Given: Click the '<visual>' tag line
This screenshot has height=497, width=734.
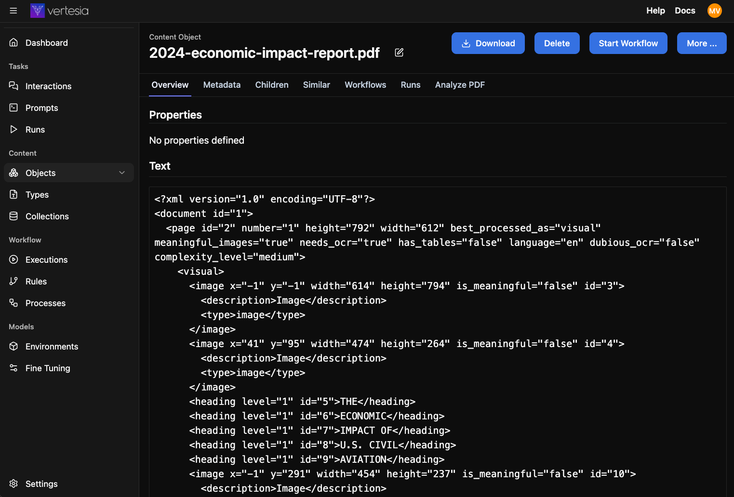Looking at the screenshot, I should coord(200,271).
